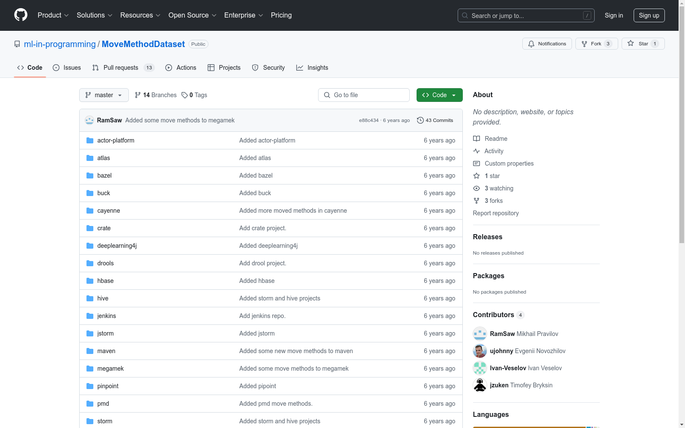
Task: Click the GitHub logo icon
Action: click(x=21, y=15)
